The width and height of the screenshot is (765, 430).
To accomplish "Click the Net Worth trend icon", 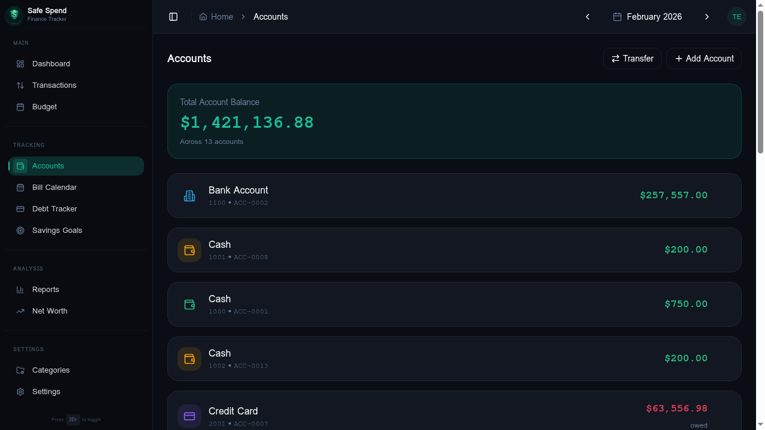I will coord(20,311).
